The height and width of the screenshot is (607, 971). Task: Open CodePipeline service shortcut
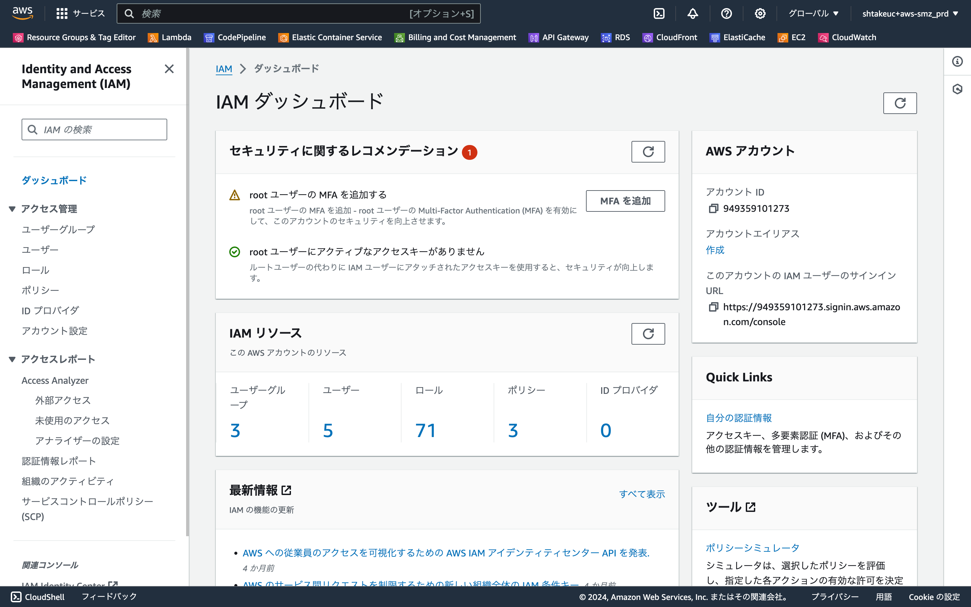(235, 37)
